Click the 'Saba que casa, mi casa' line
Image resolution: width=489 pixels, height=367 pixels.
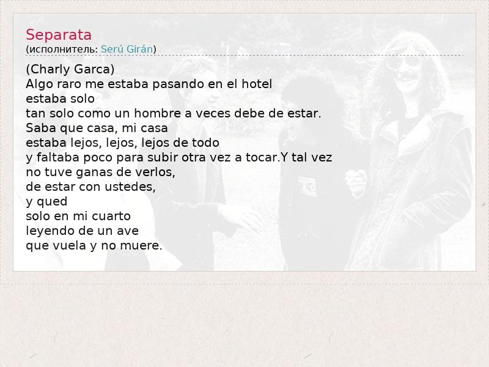tap(97, 128)
